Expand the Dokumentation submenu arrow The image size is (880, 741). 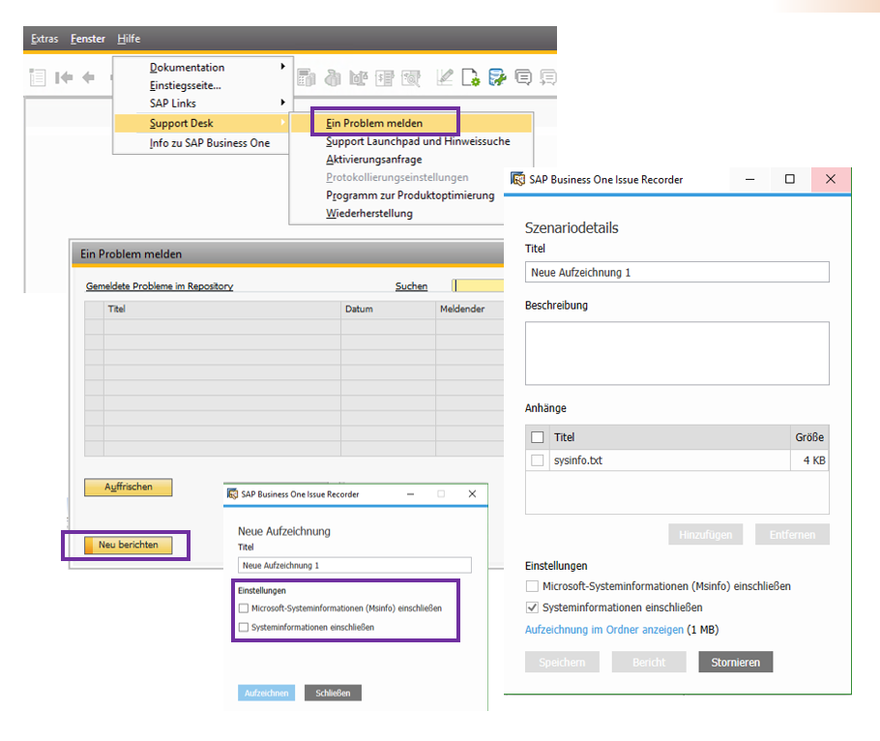(x=282, y=66)
